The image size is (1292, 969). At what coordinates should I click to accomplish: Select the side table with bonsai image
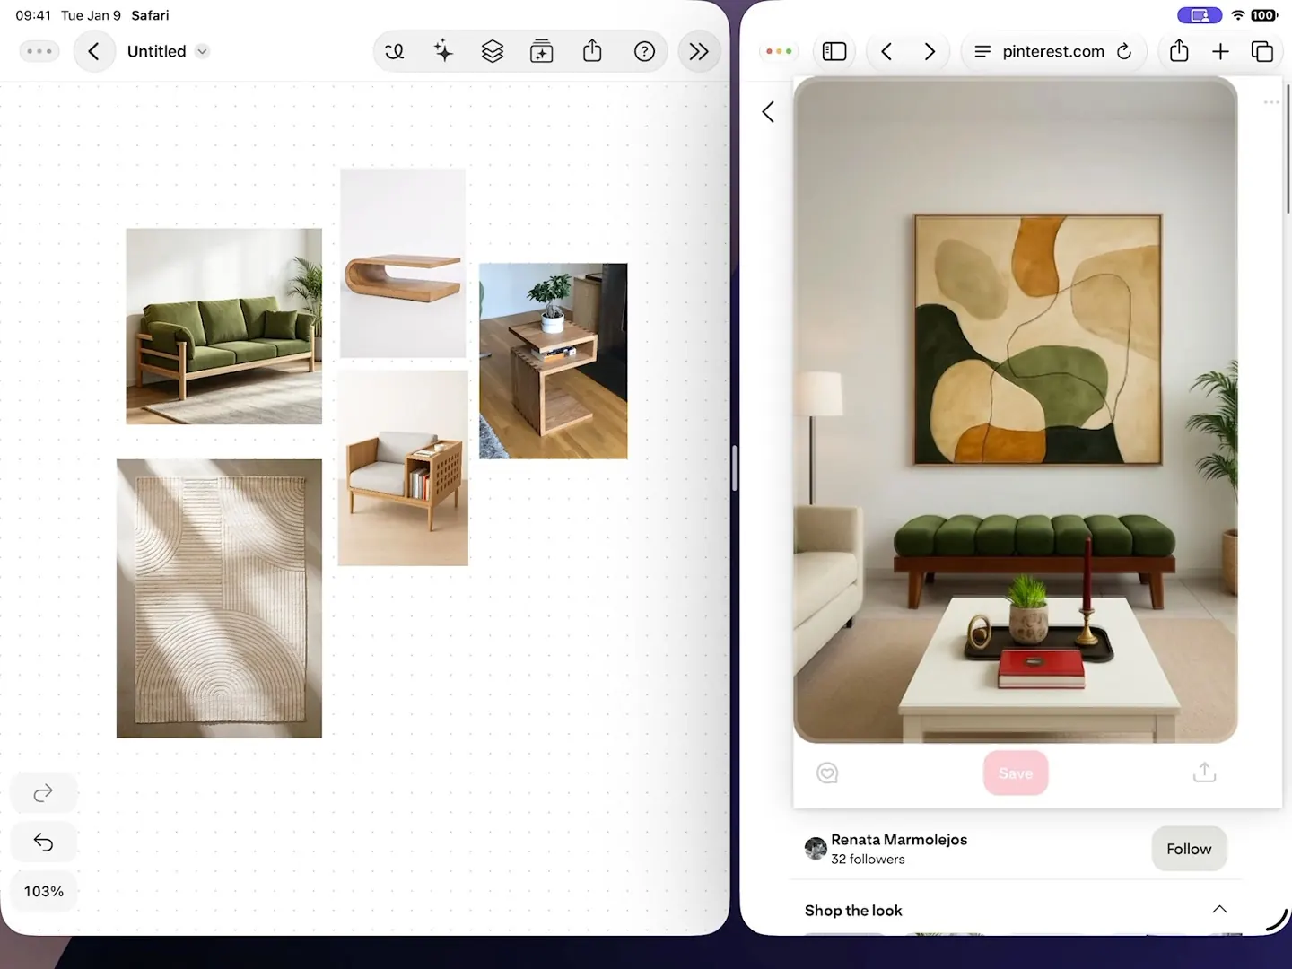click(553, 361)
